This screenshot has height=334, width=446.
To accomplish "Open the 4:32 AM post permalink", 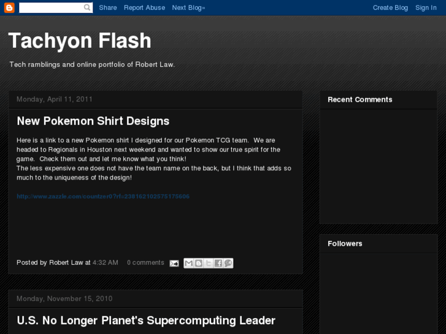I will pos(106,263).
